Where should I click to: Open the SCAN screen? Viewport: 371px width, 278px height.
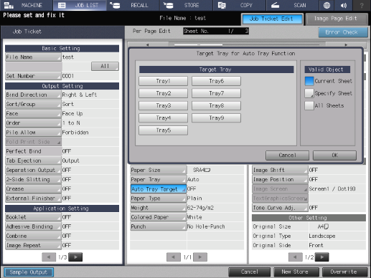[x=292, y=5]
